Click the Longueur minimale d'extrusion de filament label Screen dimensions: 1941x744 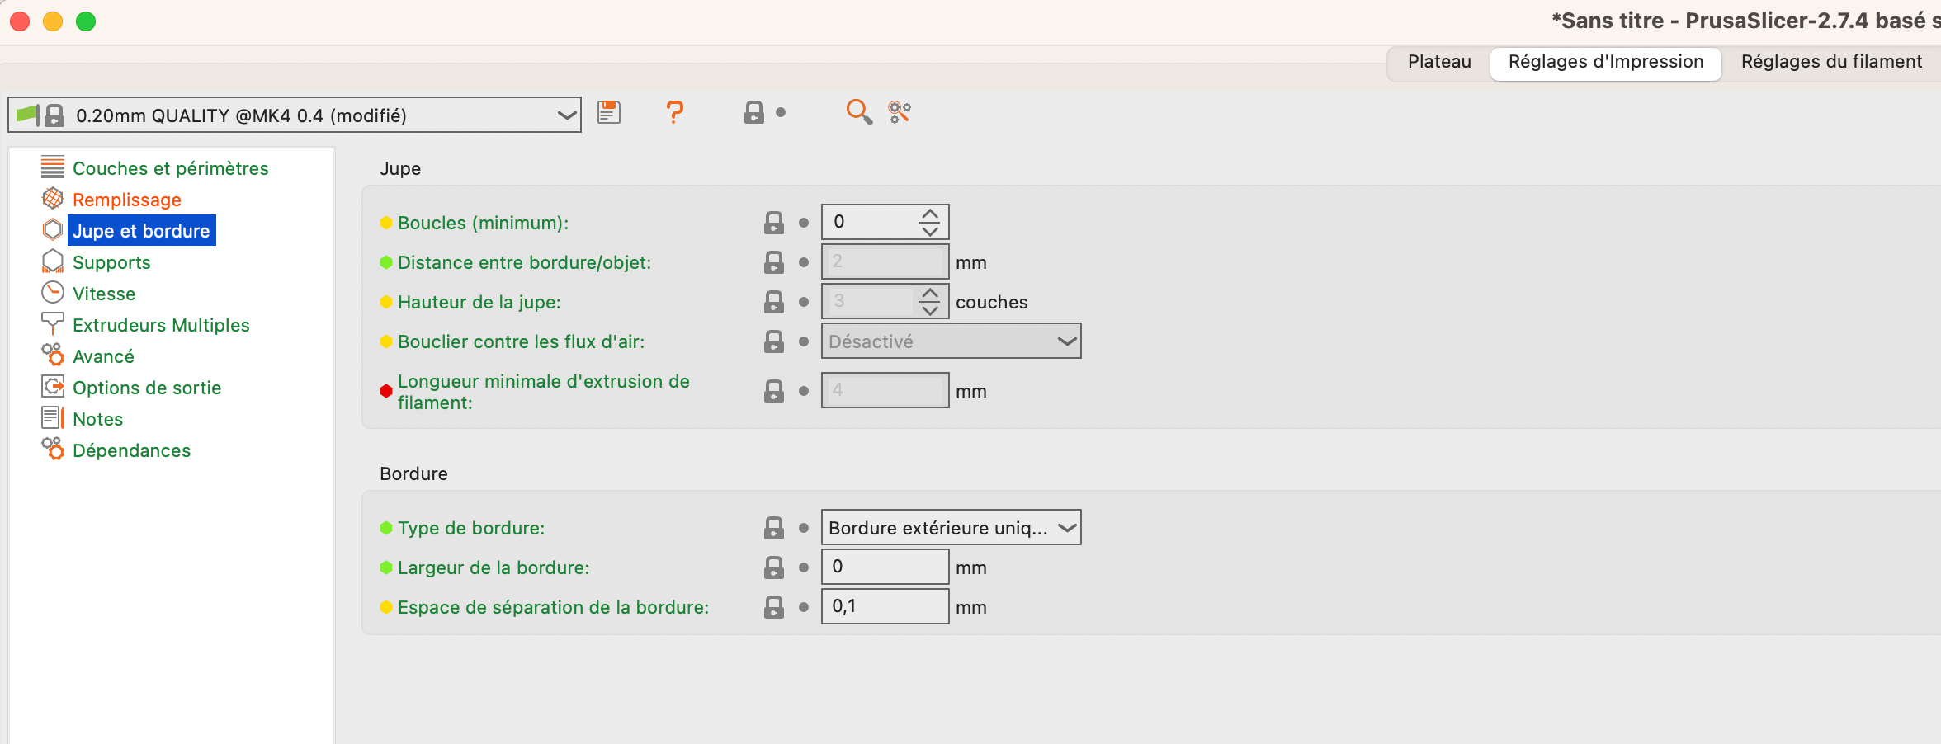[x=543, y=392]
